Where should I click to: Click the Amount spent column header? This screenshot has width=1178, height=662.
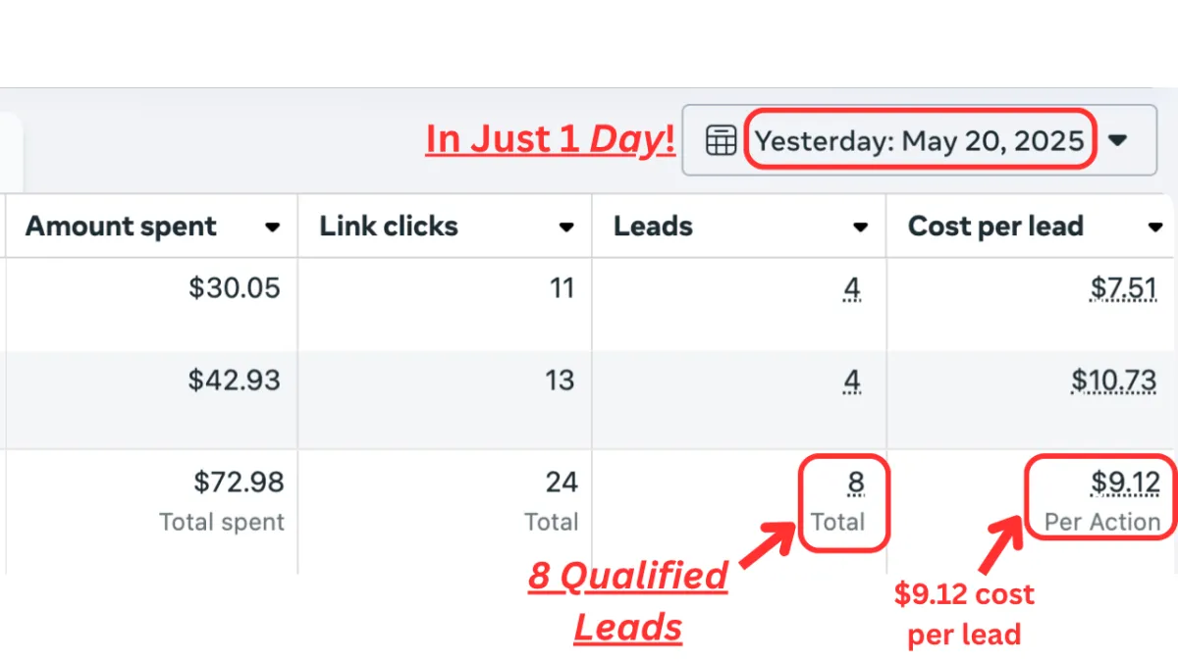click(x=121, y=227)
